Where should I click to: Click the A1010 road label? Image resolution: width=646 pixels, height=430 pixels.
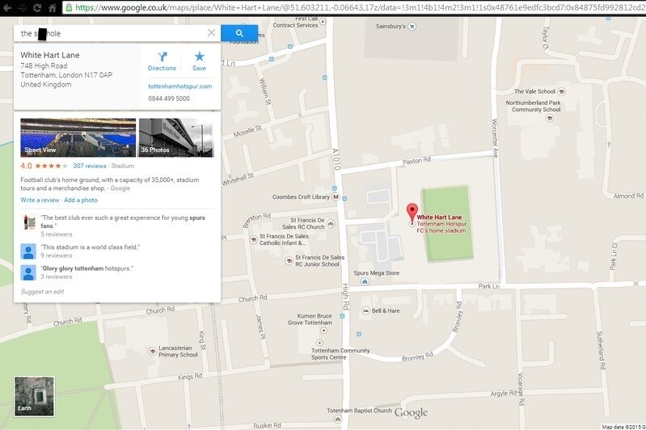pyautogui.click(x=336, y=159)
